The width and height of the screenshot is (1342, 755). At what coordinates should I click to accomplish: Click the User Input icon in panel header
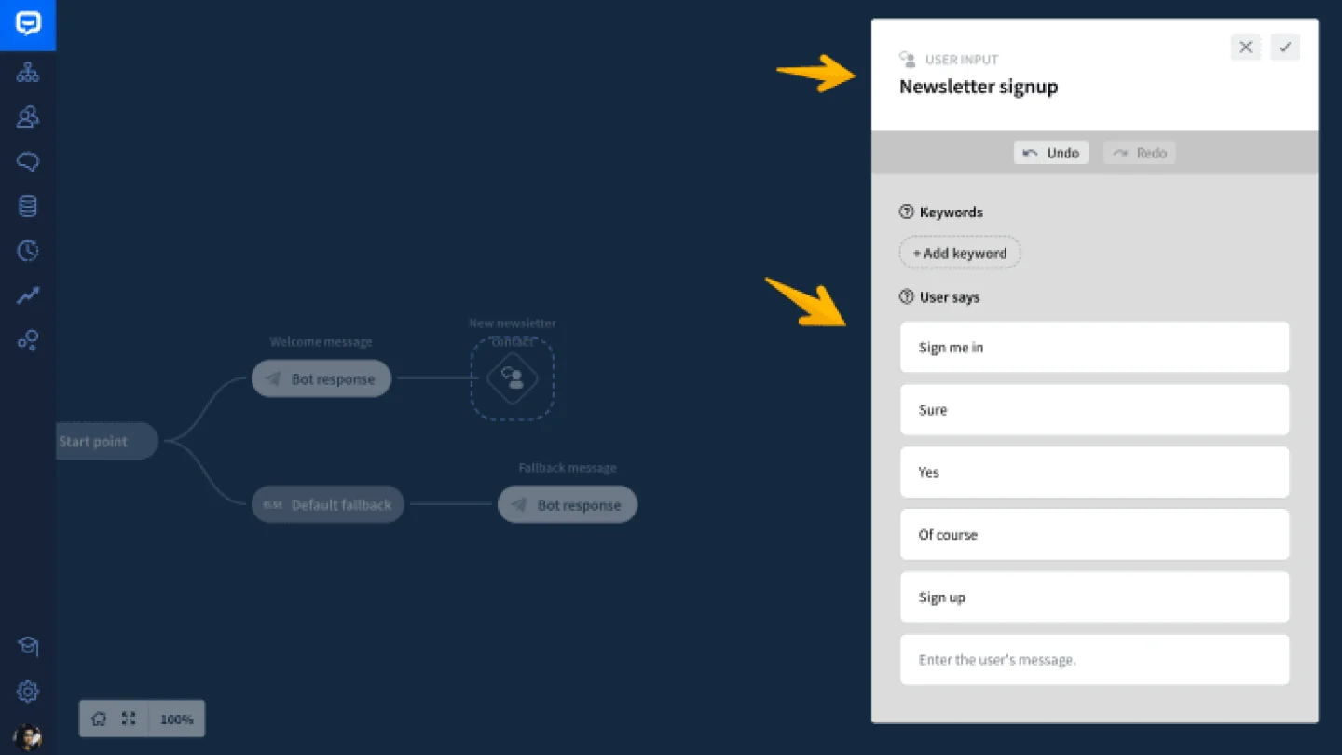[908, 60]
